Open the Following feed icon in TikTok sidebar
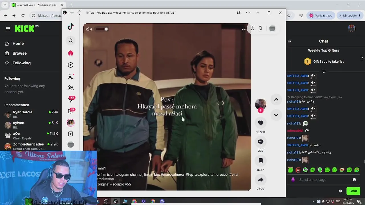The image size is (365, 205). coord(71,77)
